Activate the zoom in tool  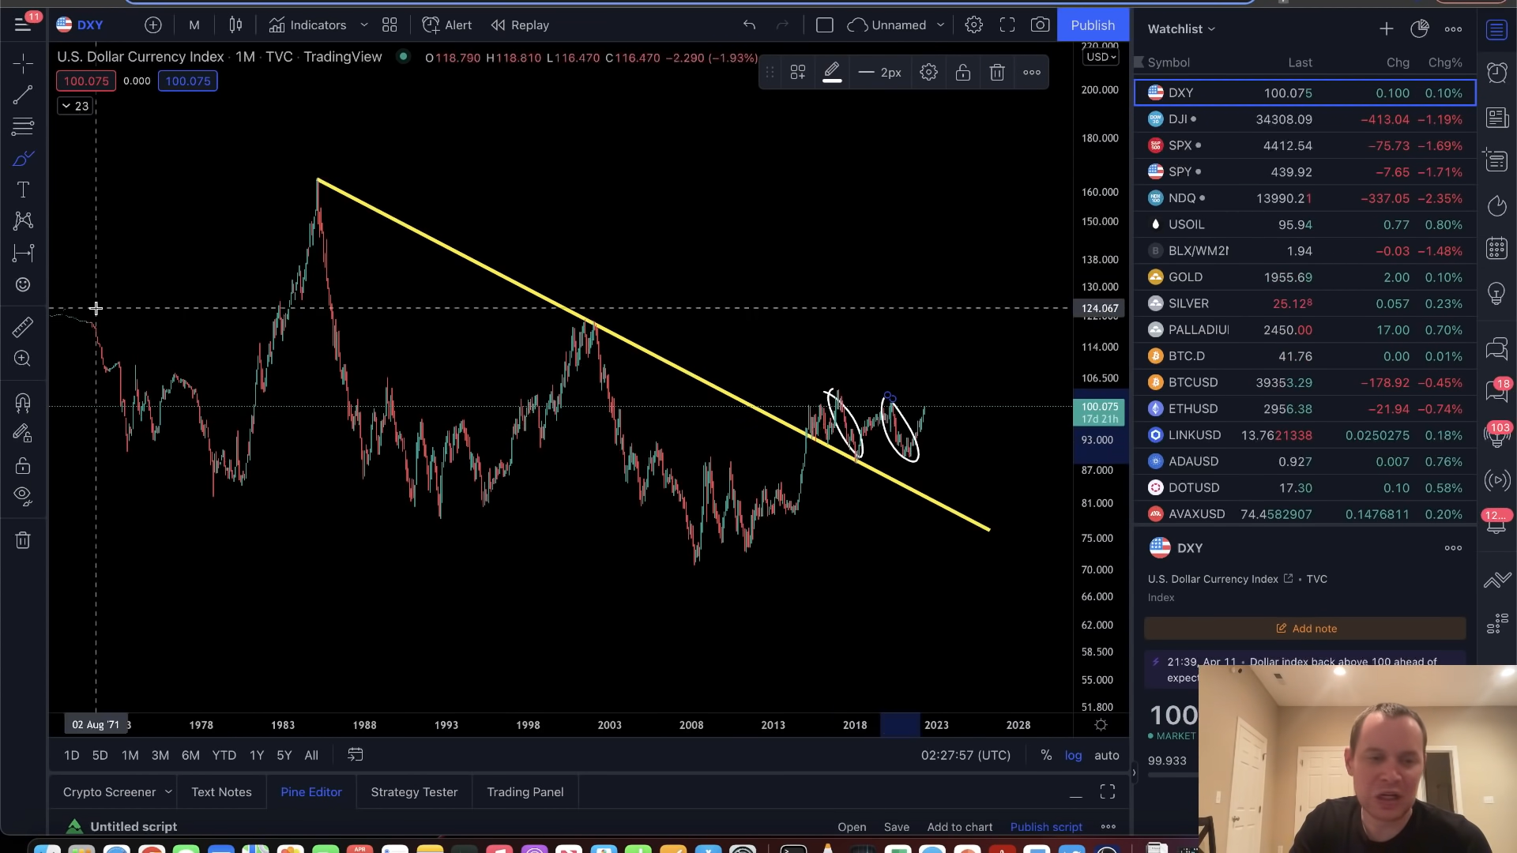pos(23,359)
